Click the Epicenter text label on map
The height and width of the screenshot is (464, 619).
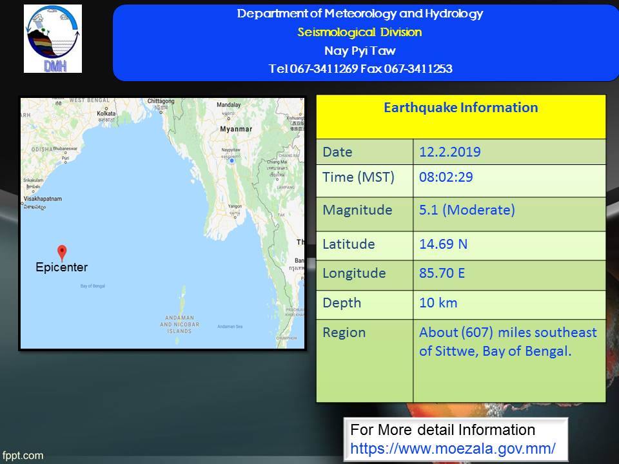(x=61, y=267)
